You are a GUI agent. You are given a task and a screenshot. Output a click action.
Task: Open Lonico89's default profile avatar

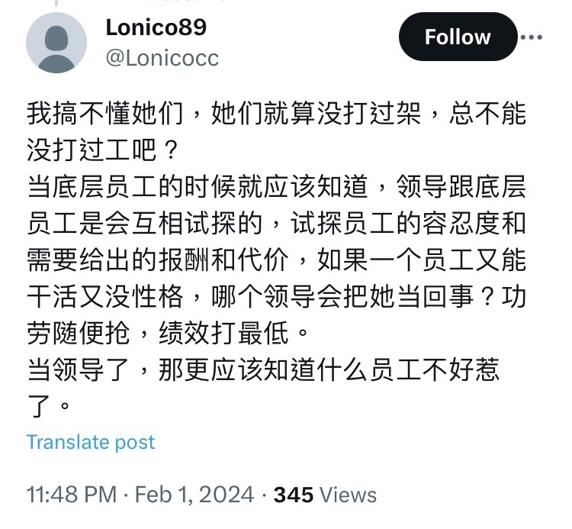coord(56,43)
